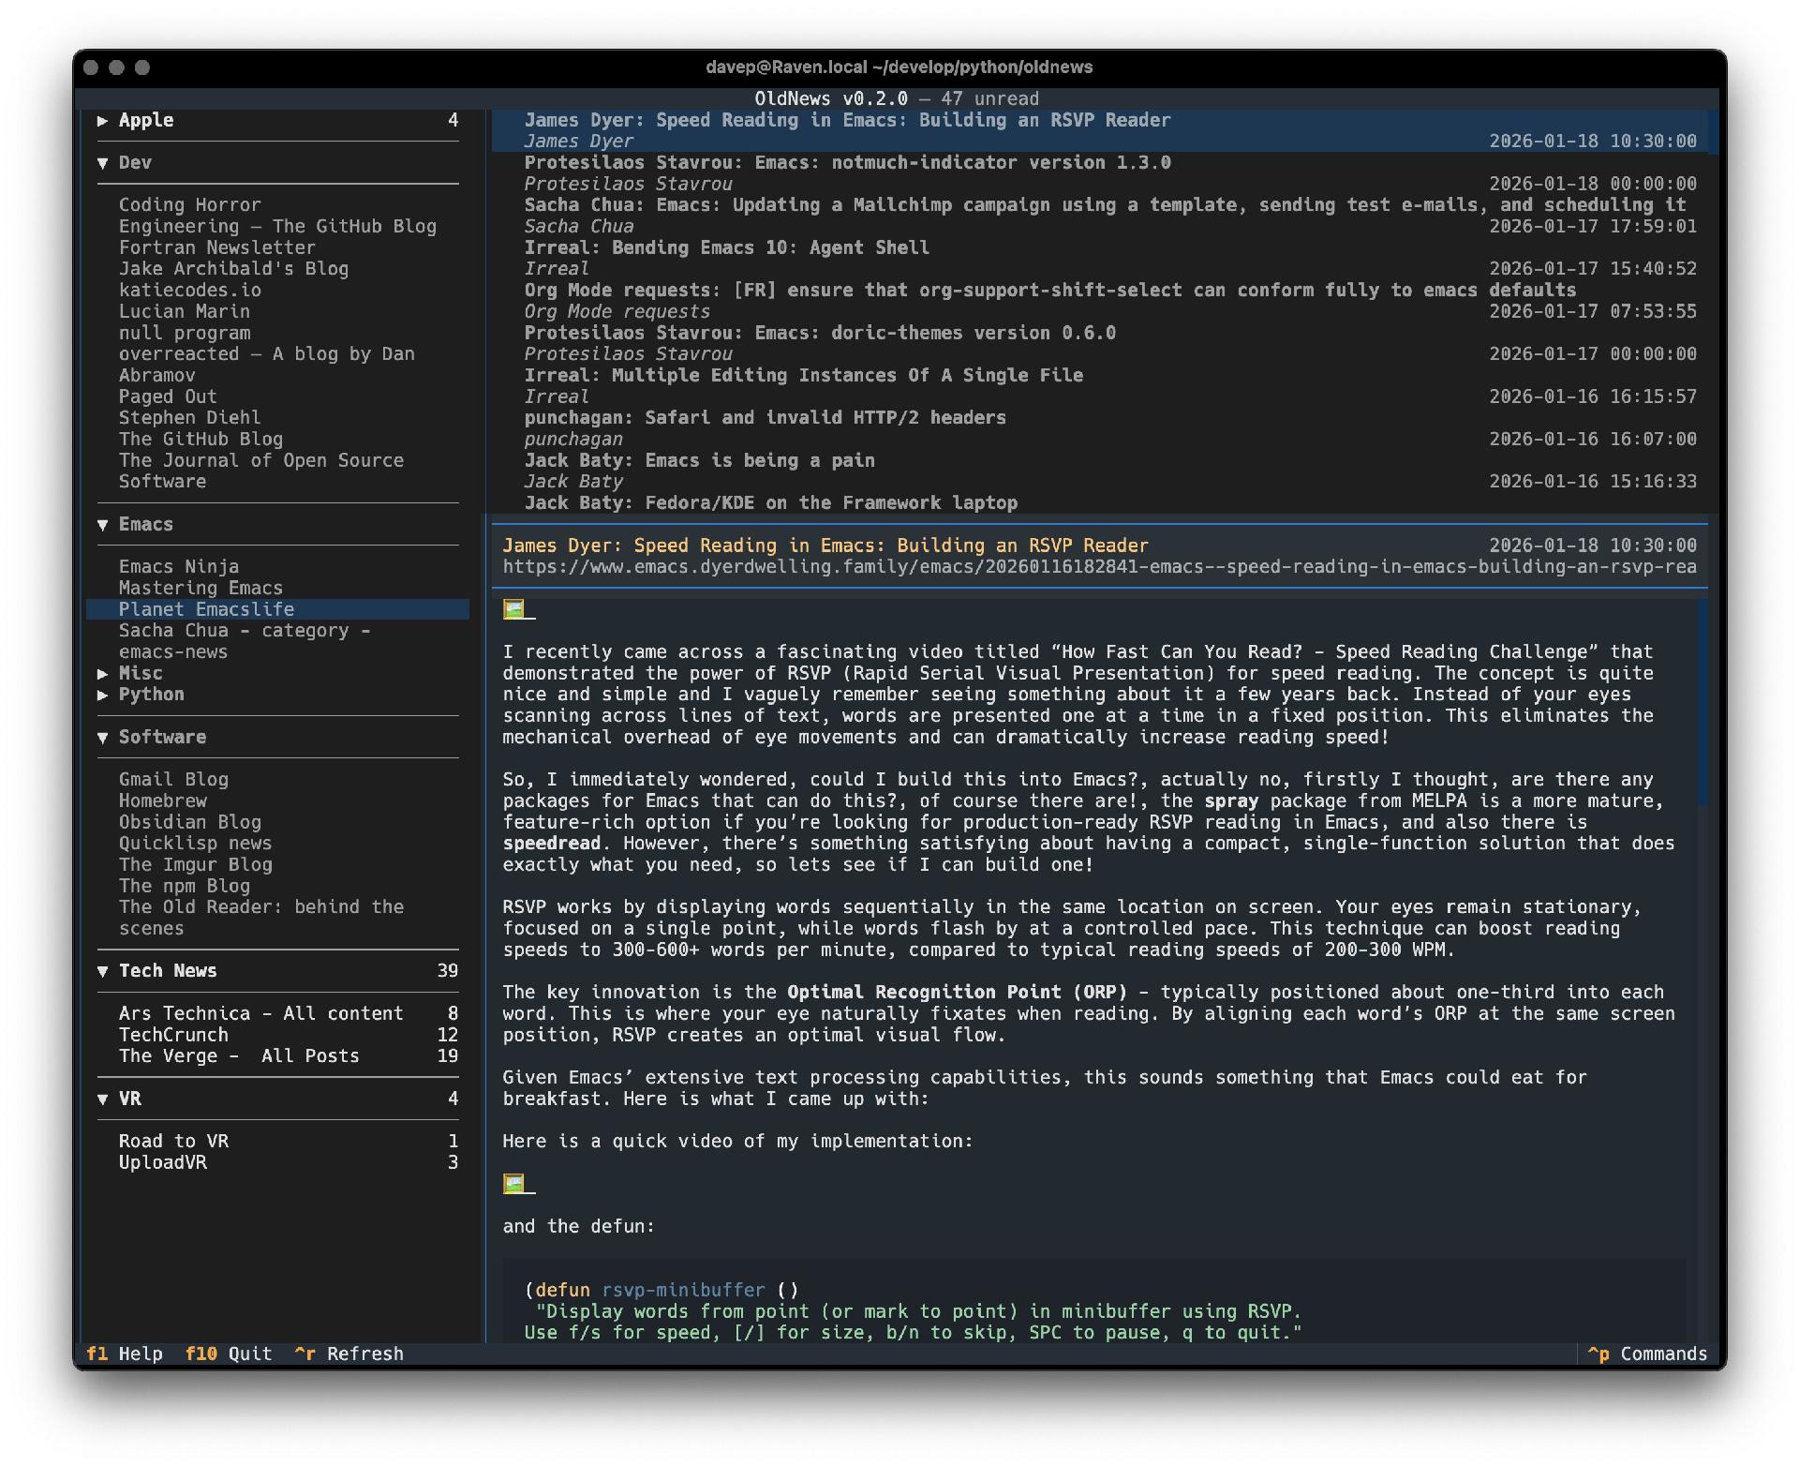Collapse the Software folder
The width and height of the screenshot is (1799, 1466).
point(103,738)
